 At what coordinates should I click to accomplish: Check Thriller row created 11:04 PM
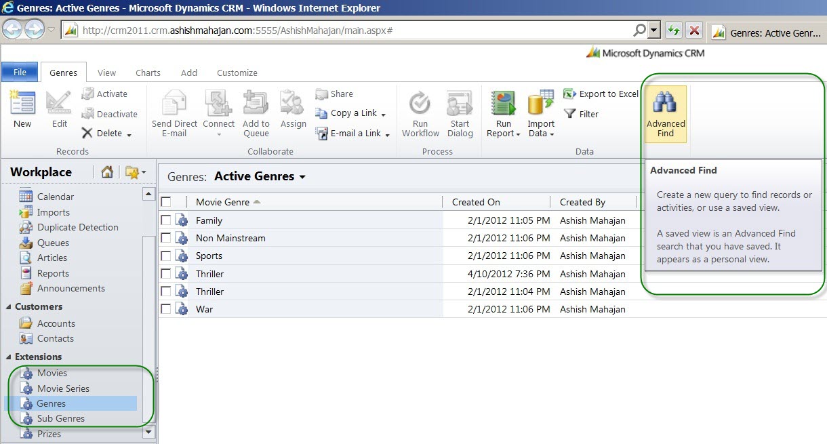pos(166,291)
